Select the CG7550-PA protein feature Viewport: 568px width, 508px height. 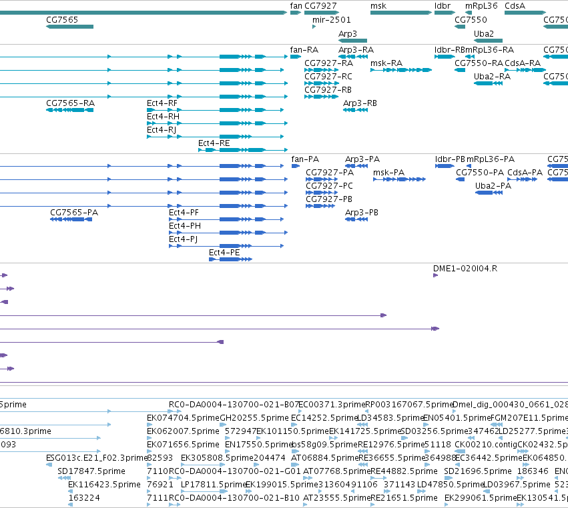click(x=460, y=179)
